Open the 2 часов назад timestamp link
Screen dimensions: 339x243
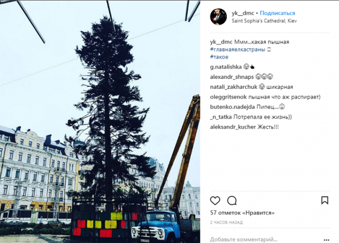tap(226, 222)
